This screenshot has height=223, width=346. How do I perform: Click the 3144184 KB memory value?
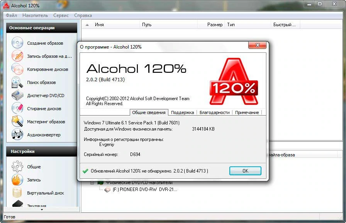(203, 129)
